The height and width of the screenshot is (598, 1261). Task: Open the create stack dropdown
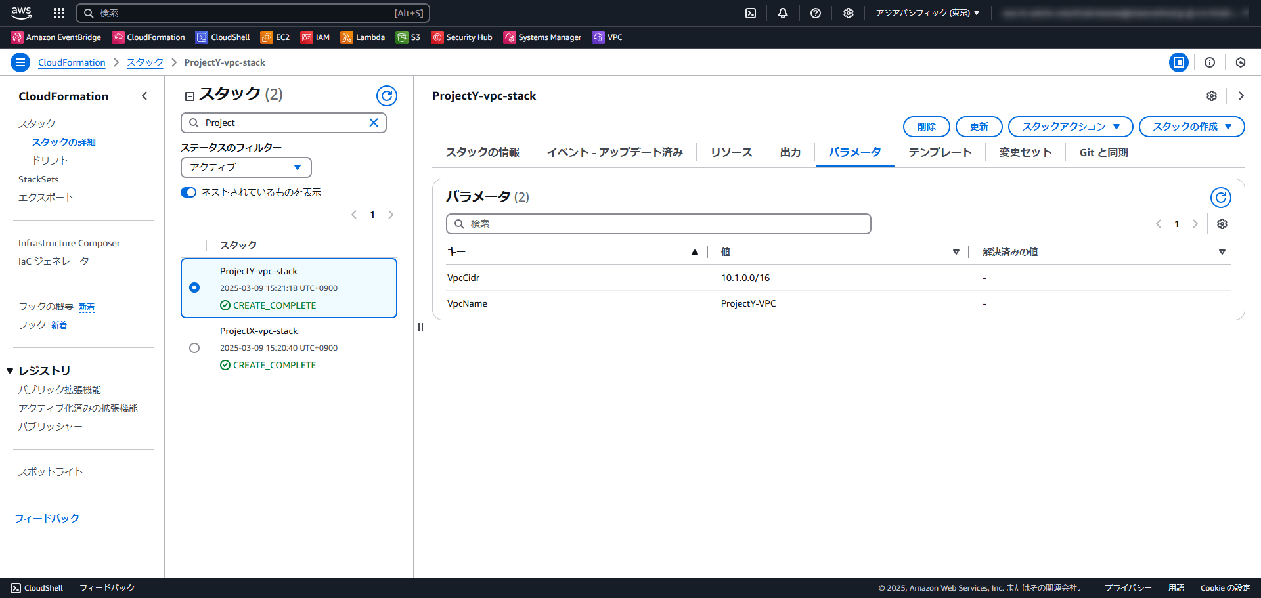pos(1192,127)
